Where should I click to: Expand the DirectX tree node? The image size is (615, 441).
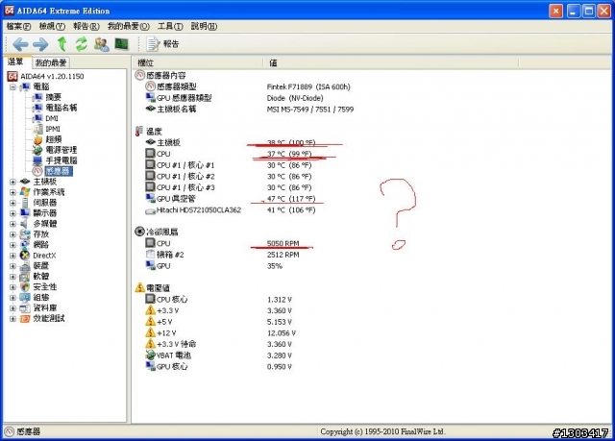pyautogui.click(x=12, y=256)
